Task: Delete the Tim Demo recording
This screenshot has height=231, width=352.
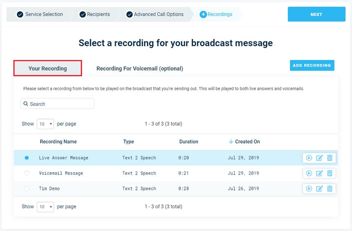Action: point(329,189)
